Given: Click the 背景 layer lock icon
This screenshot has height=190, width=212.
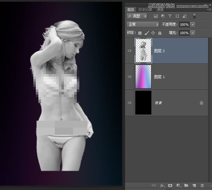Looking at the screenshot, I should pos(201,103).
